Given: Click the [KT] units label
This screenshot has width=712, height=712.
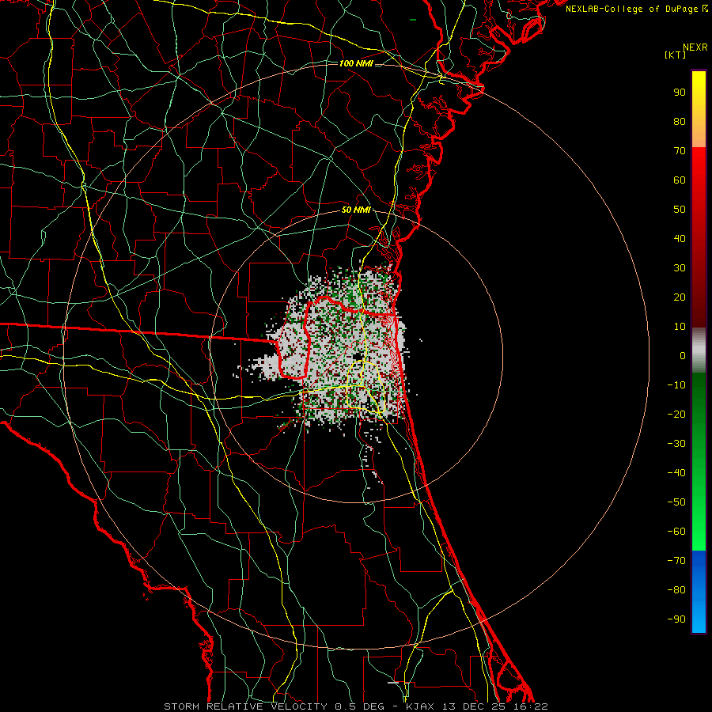Looking at the screenshot, I should (676, 55).
